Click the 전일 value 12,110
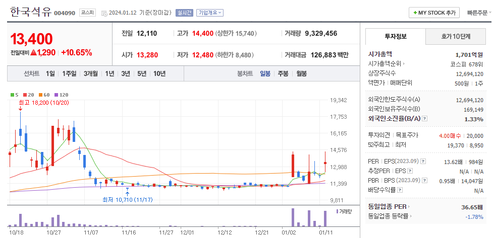 point(147,33)
